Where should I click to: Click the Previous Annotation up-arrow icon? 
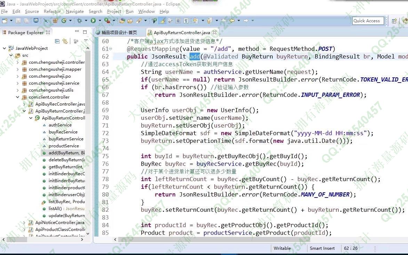tap(209, 21)
